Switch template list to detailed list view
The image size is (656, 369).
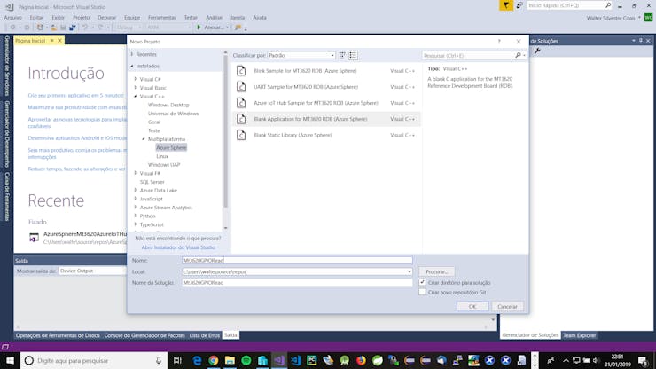(x=353, y=55)
